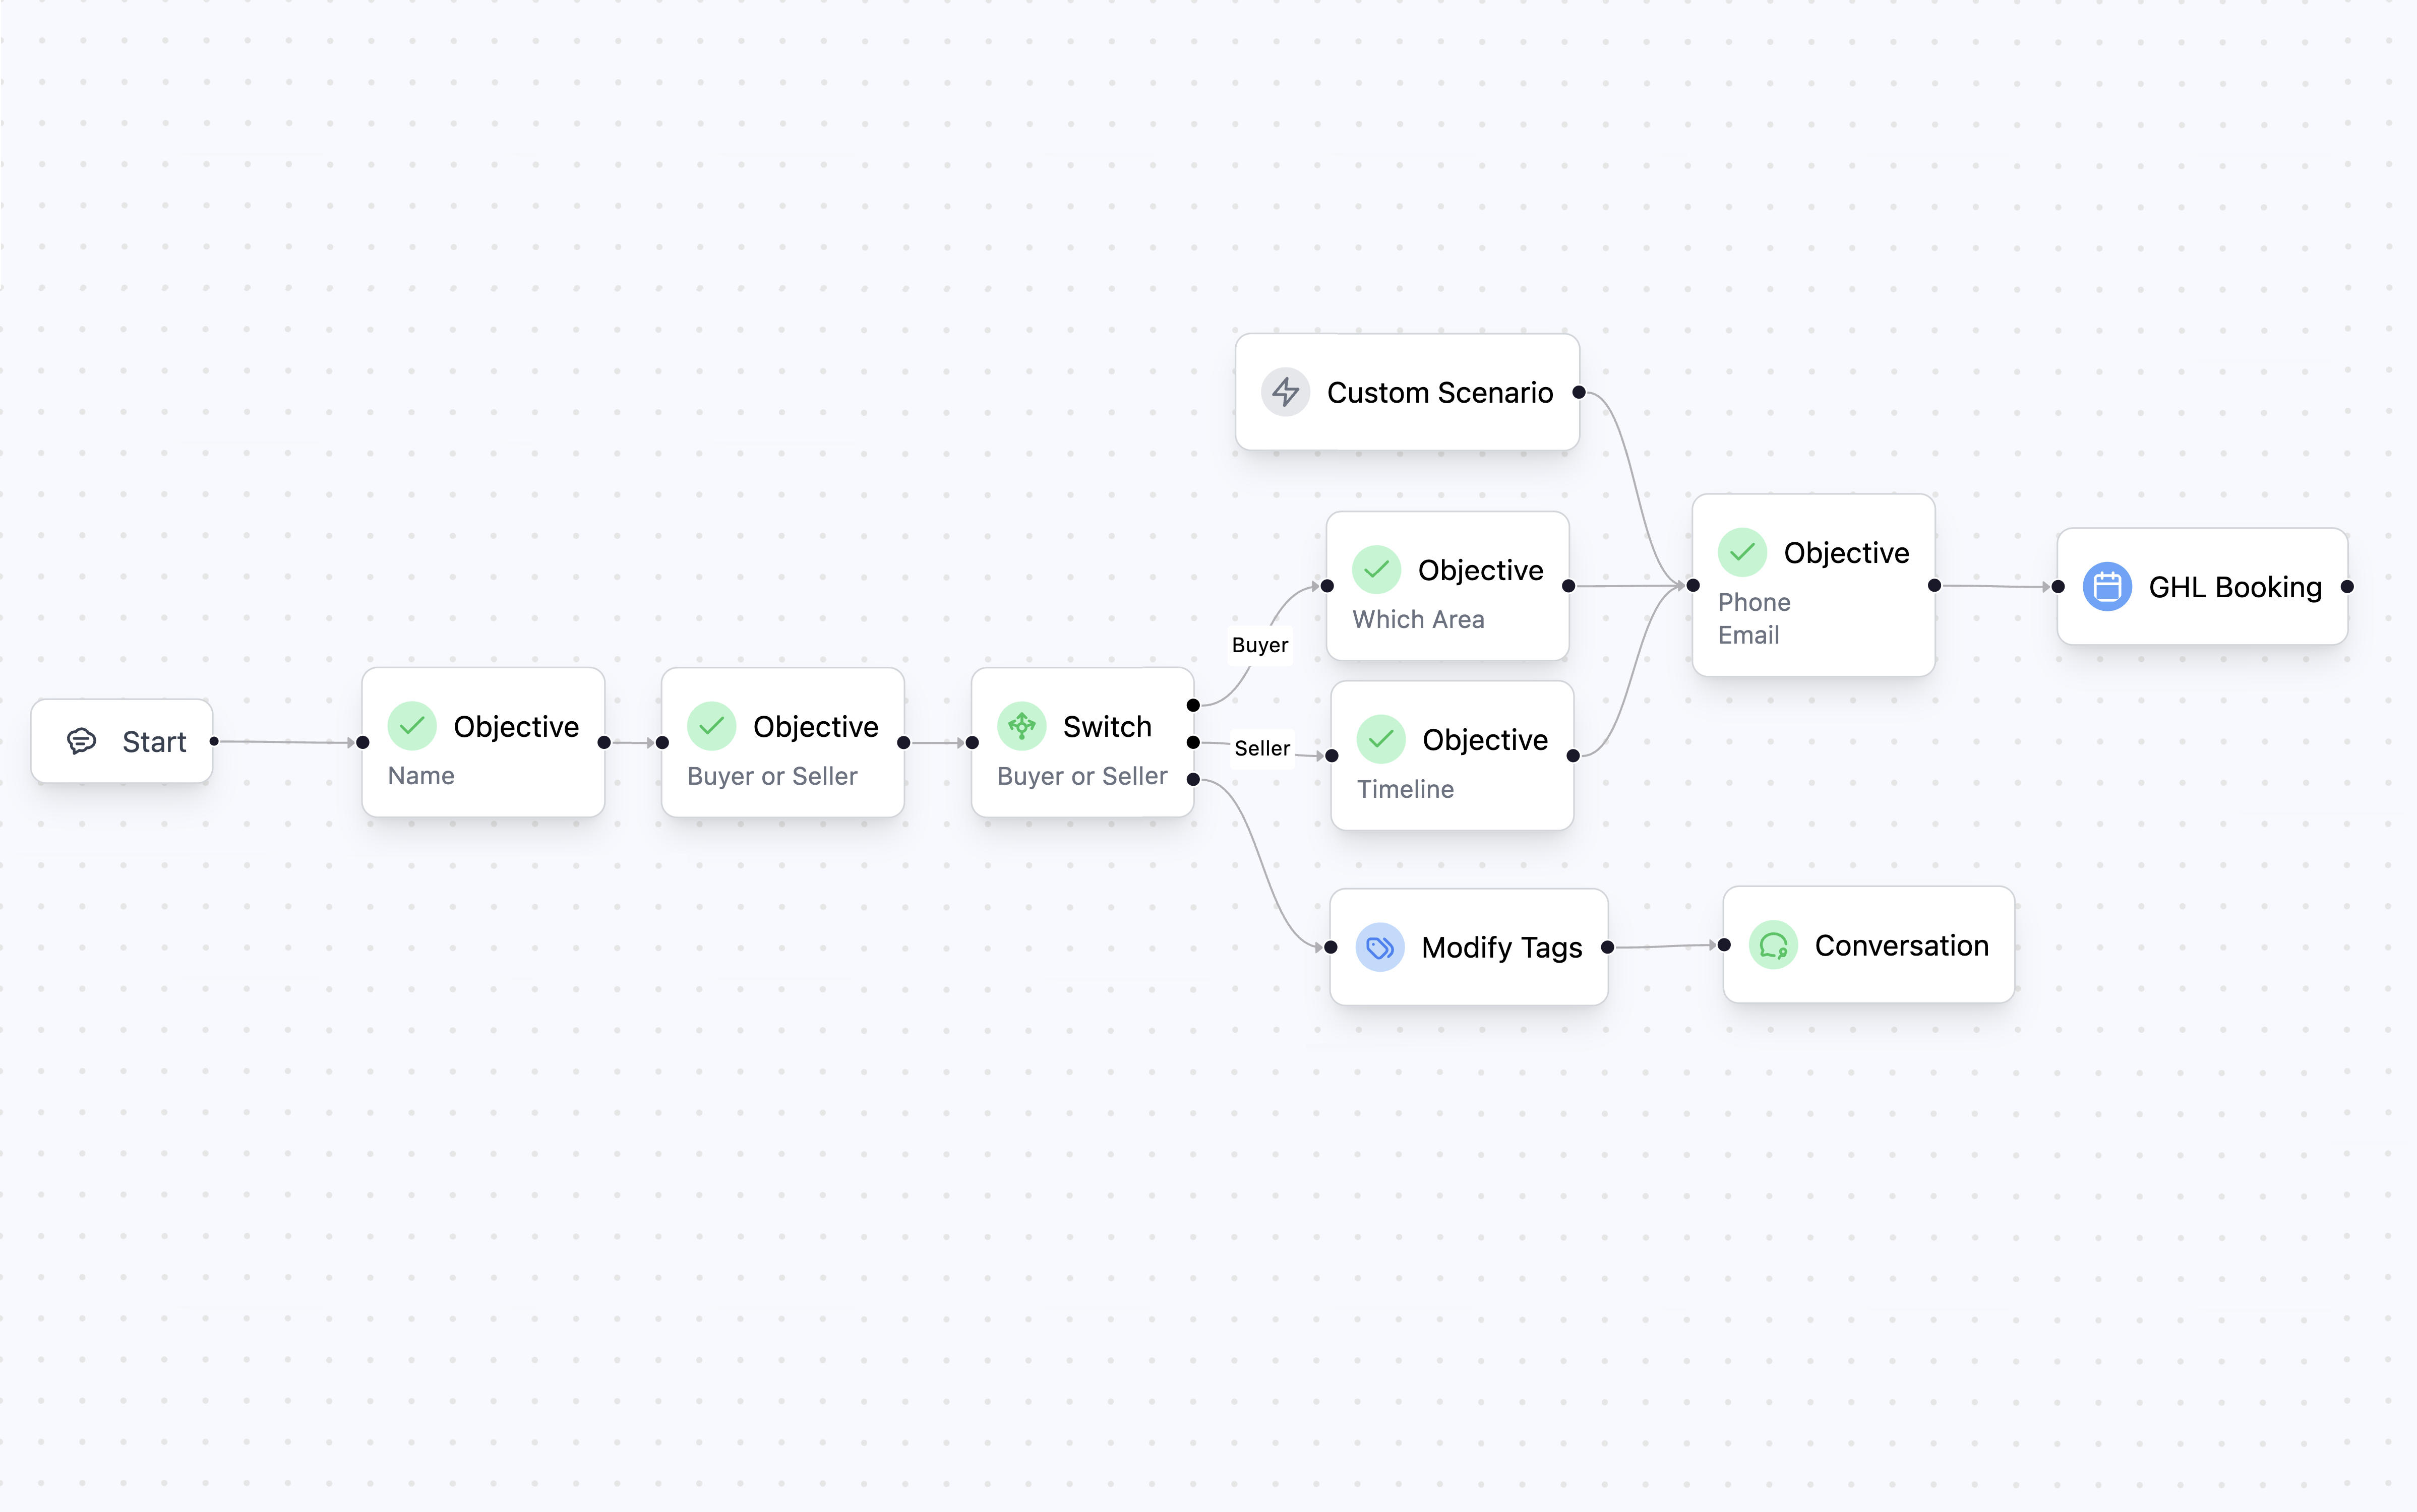The width and height of the screenshot is (2417, 1512).
Task: Click the Switch node branching icon
Action: (1021, 726)
